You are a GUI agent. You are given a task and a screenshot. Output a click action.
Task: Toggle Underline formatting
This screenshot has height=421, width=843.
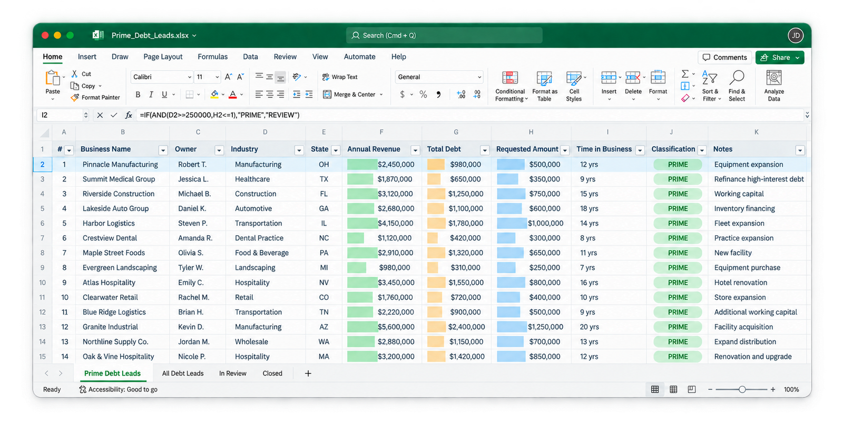tap(164, 95)
